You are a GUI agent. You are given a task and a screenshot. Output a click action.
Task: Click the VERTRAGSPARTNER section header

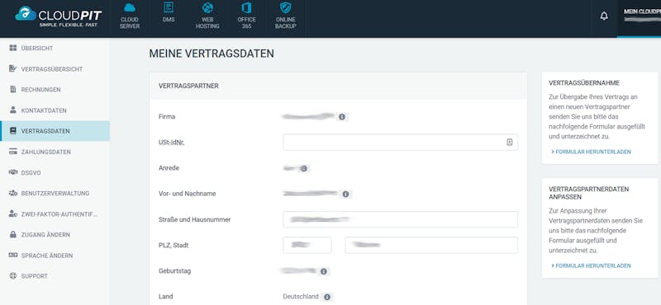tap(188, 86)
